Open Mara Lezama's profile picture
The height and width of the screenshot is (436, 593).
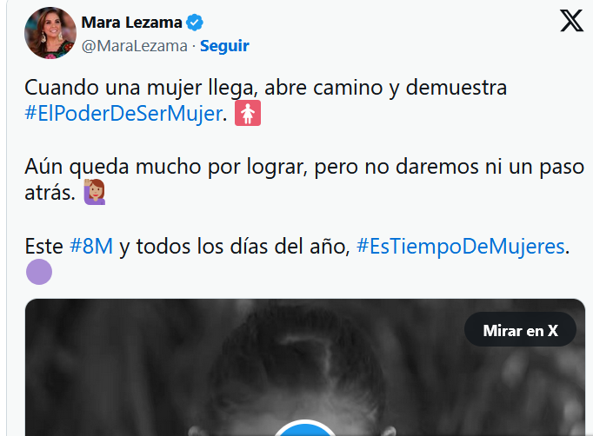[50, 33]
